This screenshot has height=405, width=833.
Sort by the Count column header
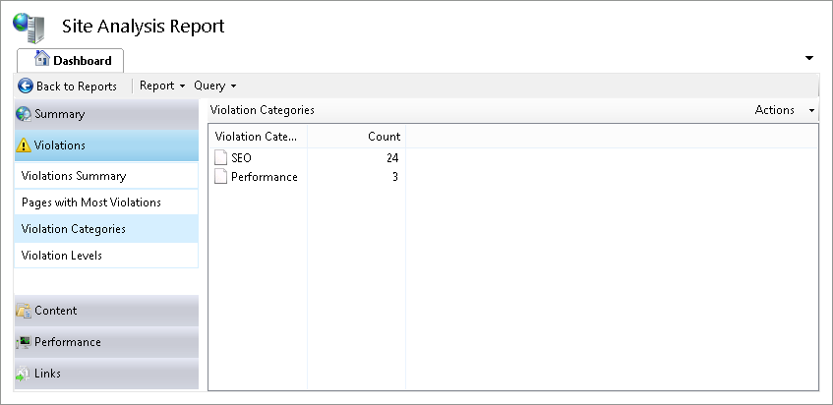tap(384, 136)
